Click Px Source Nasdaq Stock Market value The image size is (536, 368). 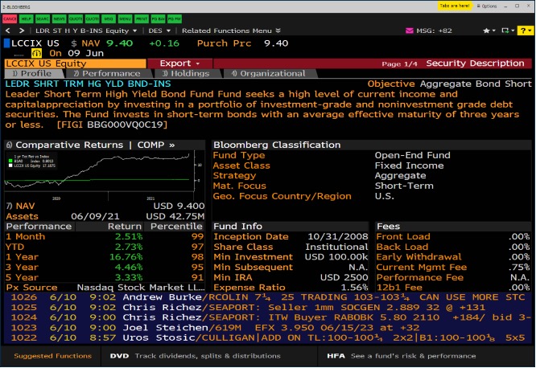pyautogui.click(x=141, y=288)
